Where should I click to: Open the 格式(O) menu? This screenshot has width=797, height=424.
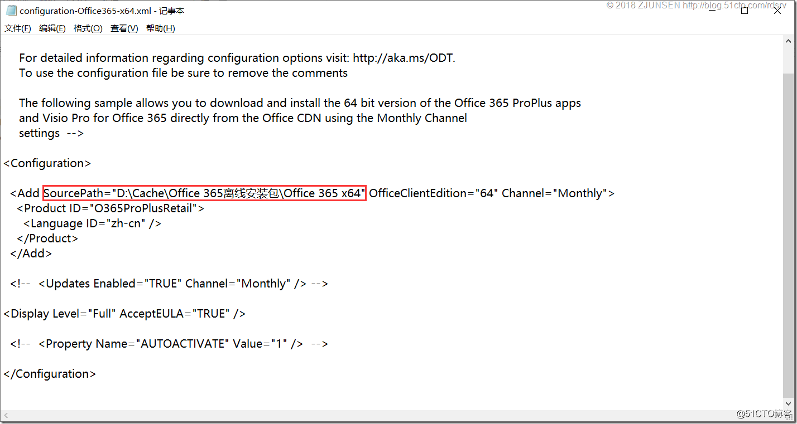(88, 28)
